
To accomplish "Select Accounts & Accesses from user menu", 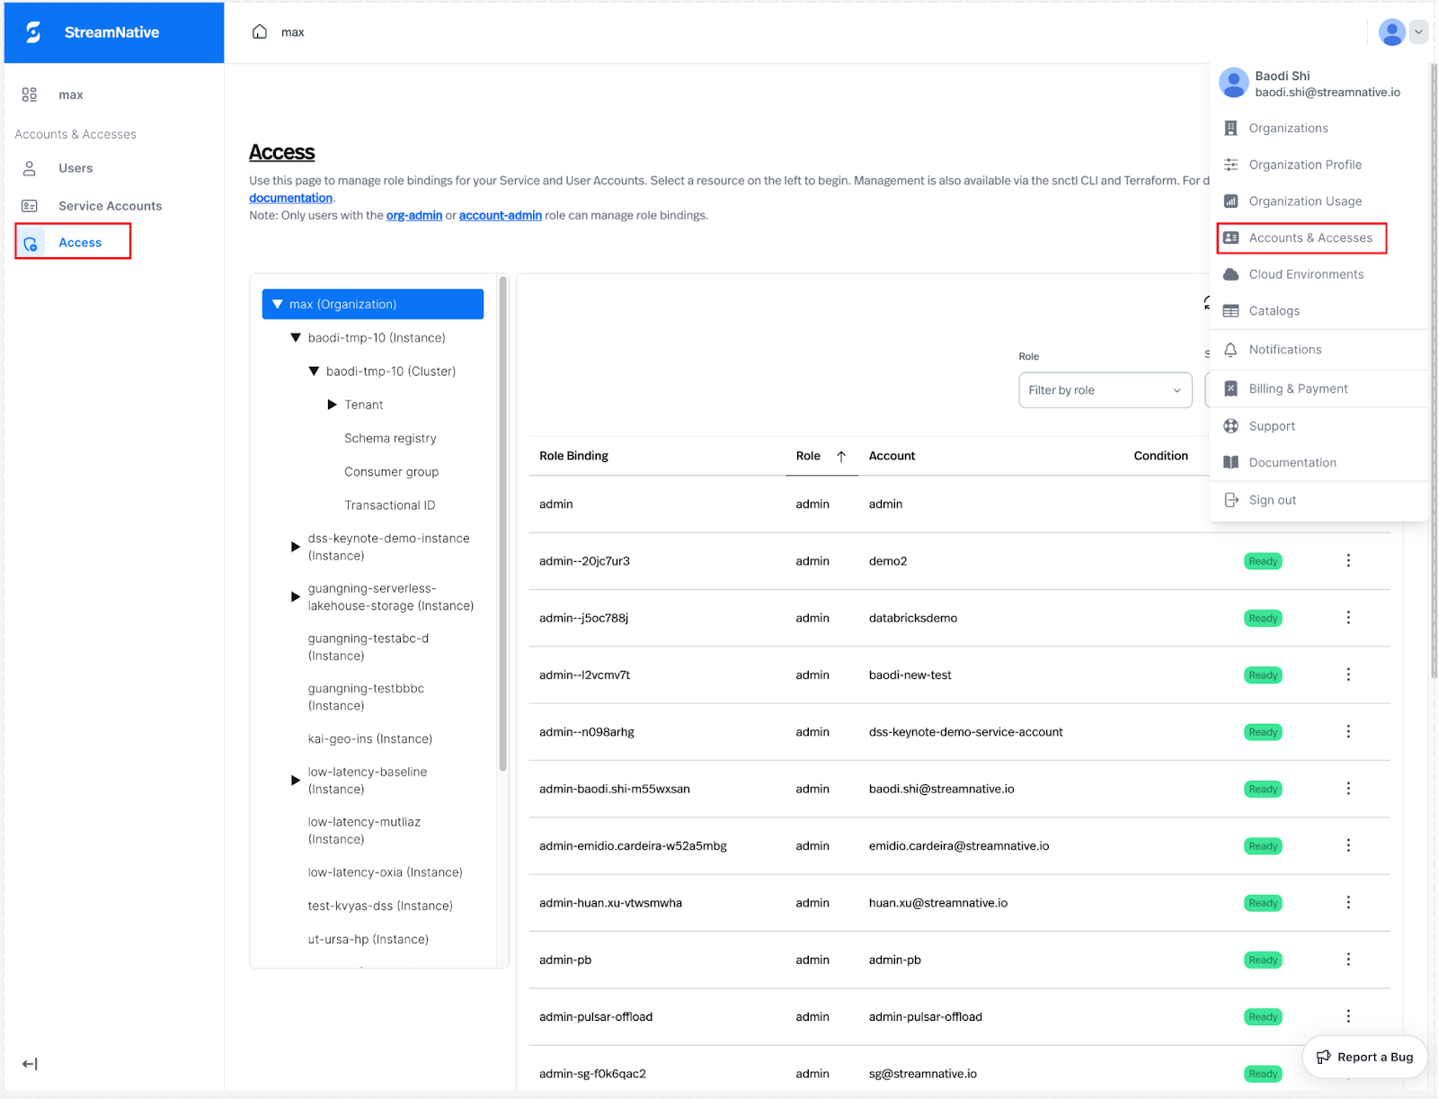I will [1309, 238].
